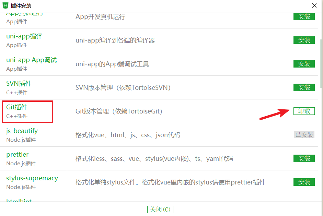Close the plugin installation dialog window
This screenshot has width=323, height=216.
coord(314,5)
